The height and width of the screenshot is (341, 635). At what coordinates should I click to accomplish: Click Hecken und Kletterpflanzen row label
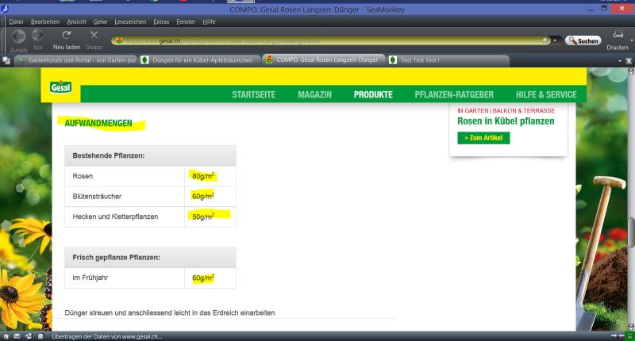pyautogui.click(x=115, y=216)
